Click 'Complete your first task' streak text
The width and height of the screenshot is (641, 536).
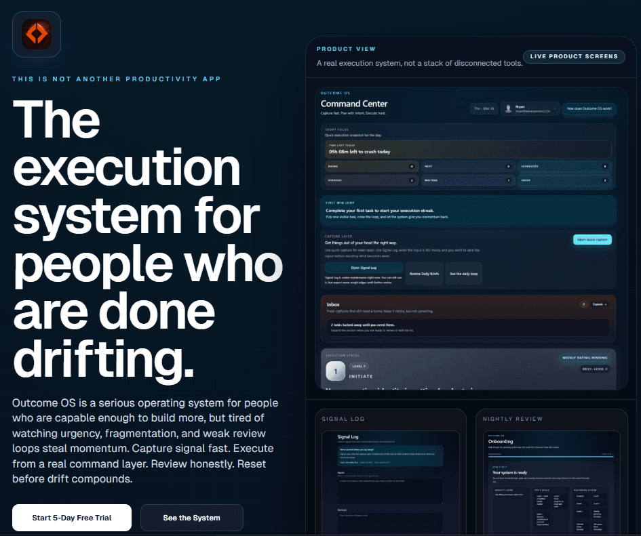point(380,211)
